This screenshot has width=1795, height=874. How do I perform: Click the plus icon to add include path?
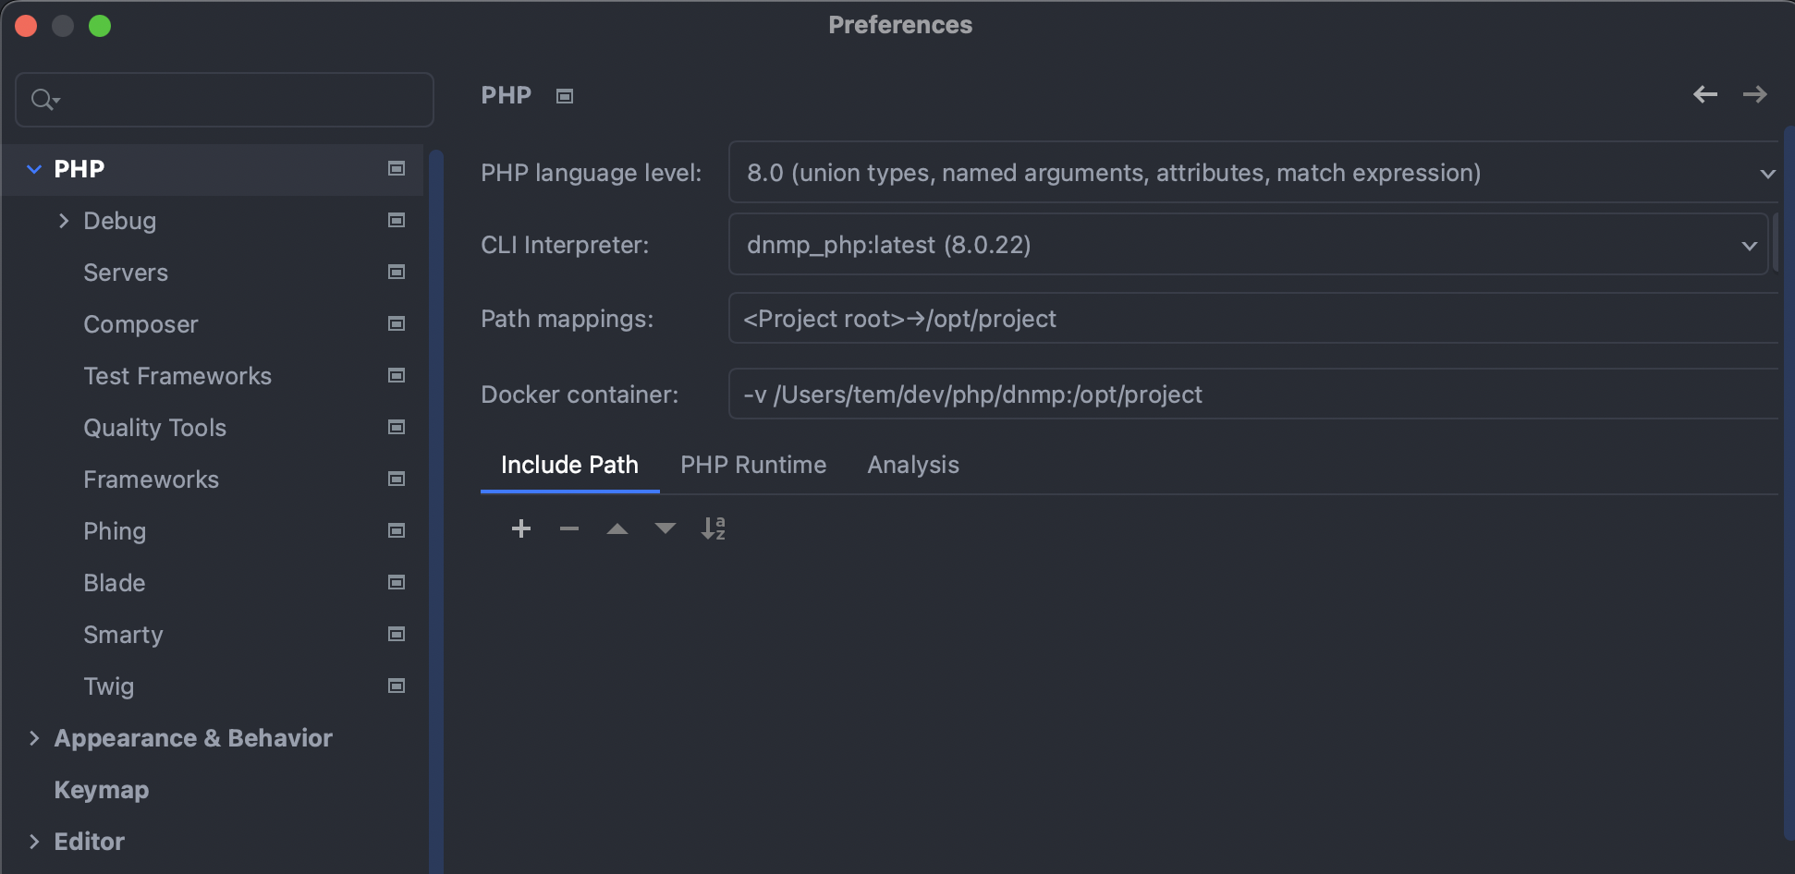(521, 528)
